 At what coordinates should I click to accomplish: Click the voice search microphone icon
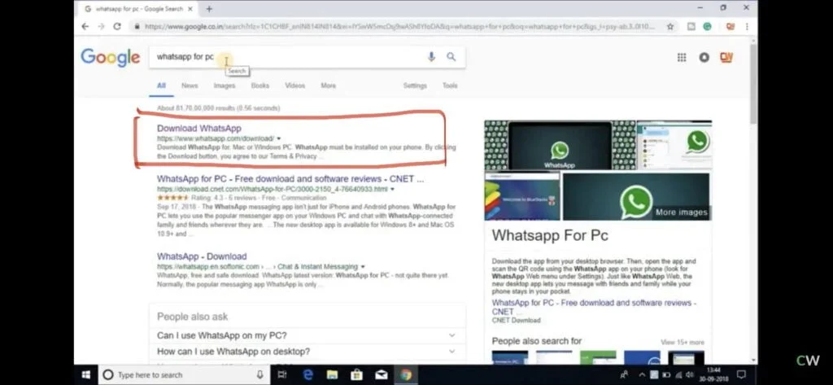tap(431, 57)
